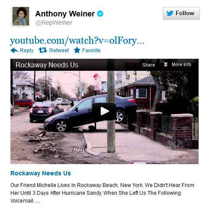
Task: Select the Reply text action
Action: [26, 51]
